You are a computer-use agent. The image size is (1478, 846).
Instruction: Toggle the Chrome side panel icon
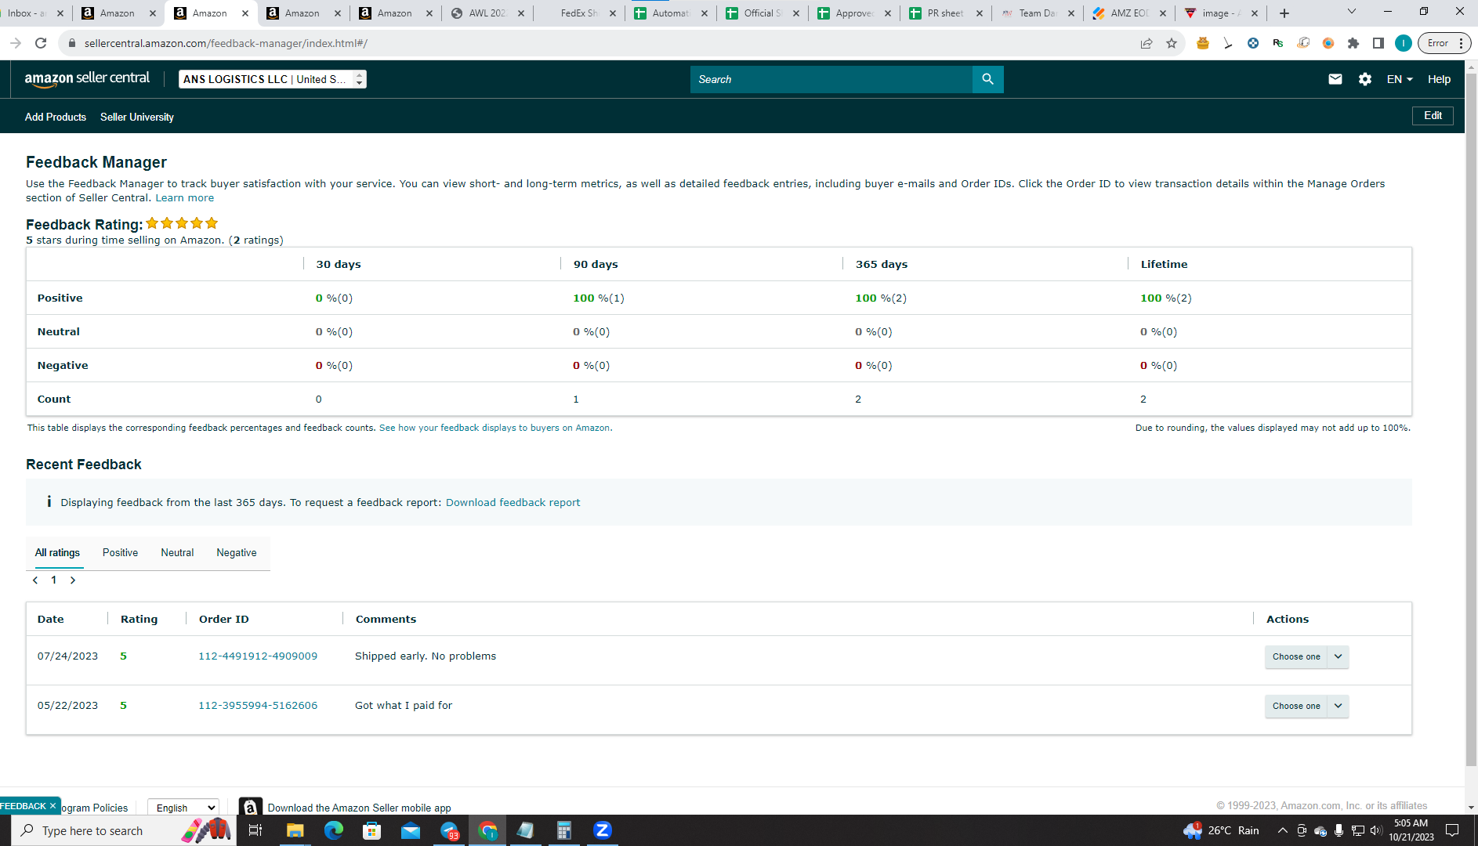pyautogui.click(x=1378, y=43)
